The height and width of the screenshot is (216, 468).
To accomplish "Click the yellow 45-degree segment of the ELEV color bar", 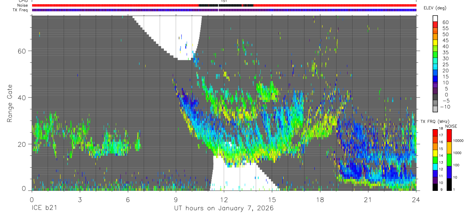I will [435, 43].
